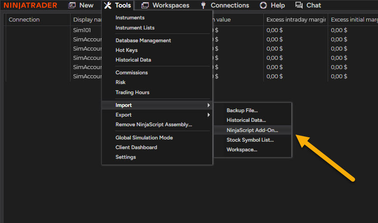Select Remove NinjaScript Assembly...
378x223 pixels.
tap(154, 124)
